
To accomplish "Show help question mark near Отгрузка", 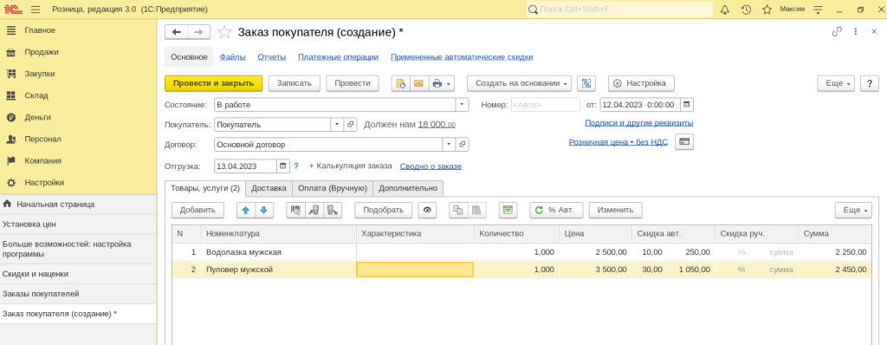I will 296,166.
